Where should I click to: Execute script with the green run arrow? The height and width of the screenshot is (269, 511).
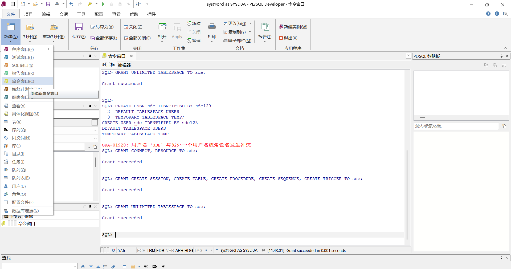pos(104,4)
